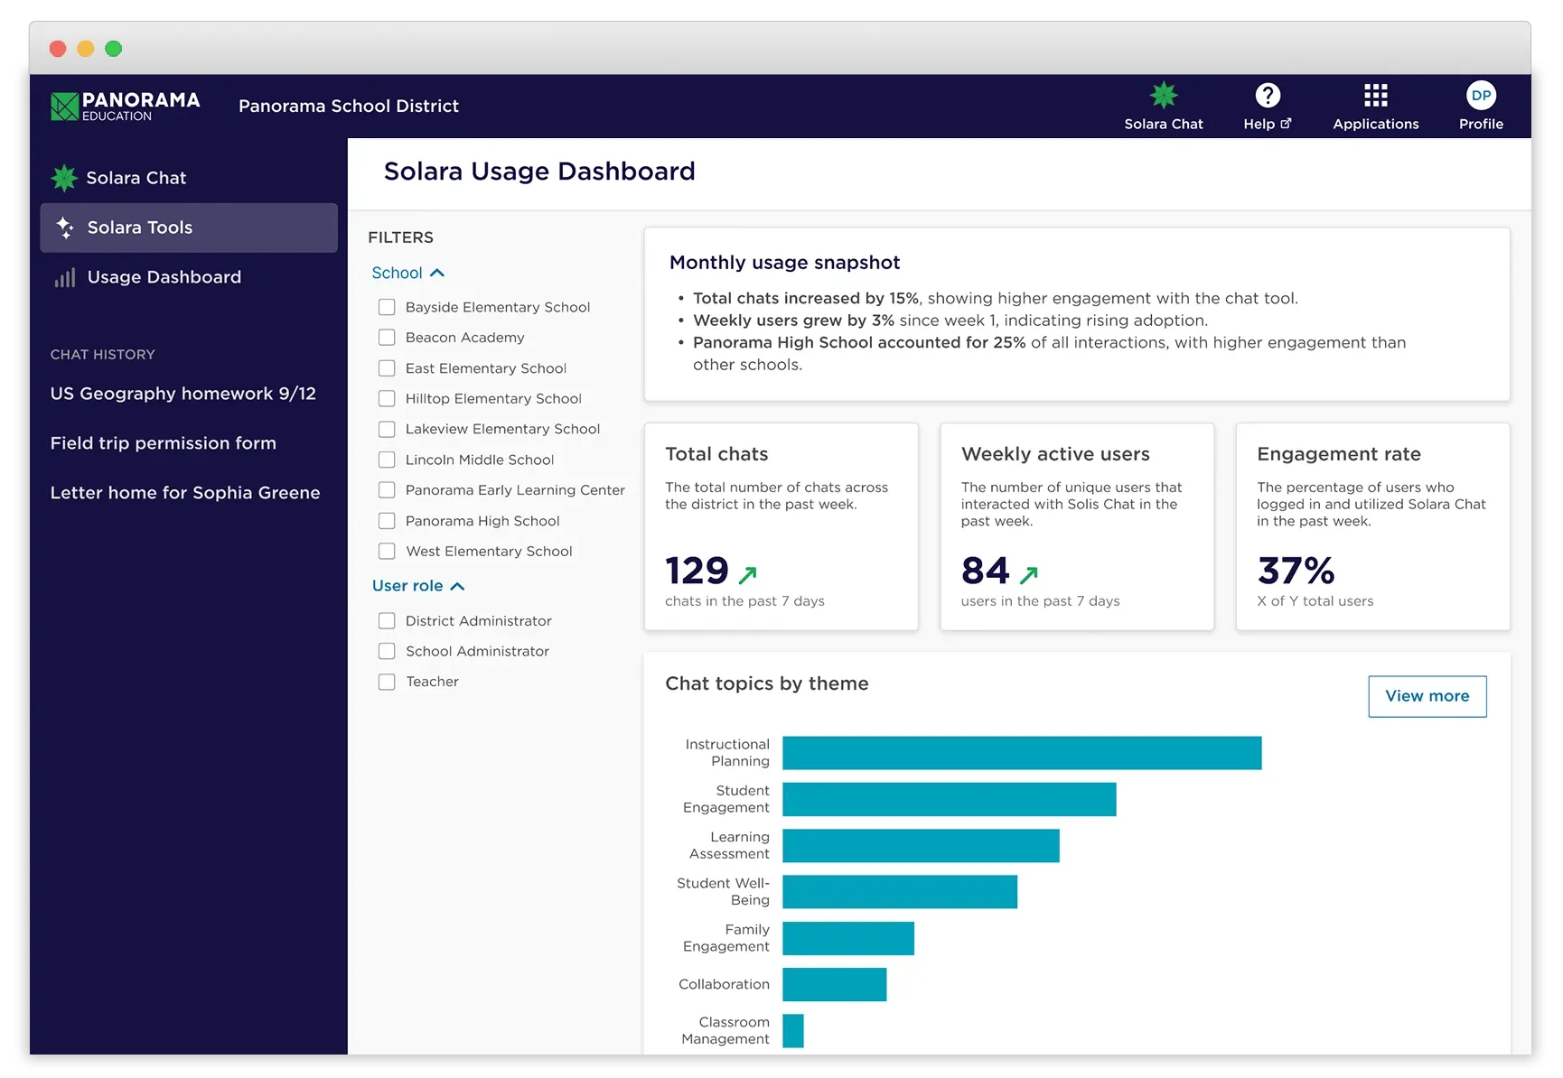Open Solara Chat from the top bar star icon

1163,95
